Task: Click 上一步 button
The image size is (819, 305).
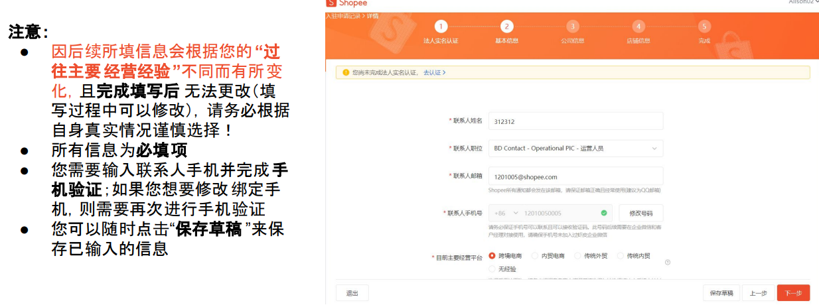Action: pos(758,293)
